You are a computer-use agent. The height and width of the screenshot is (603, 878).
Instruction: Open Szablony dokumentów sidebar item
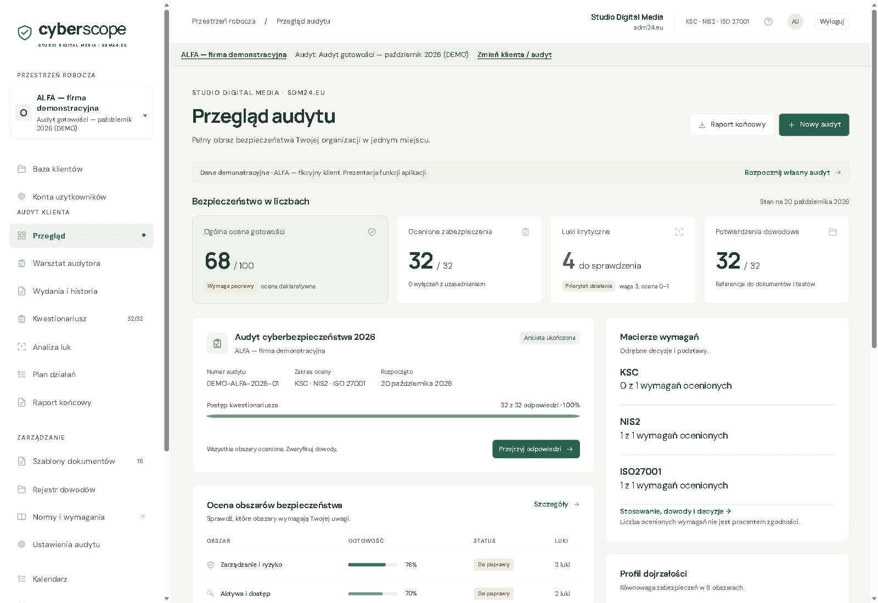tap(81, 461)
